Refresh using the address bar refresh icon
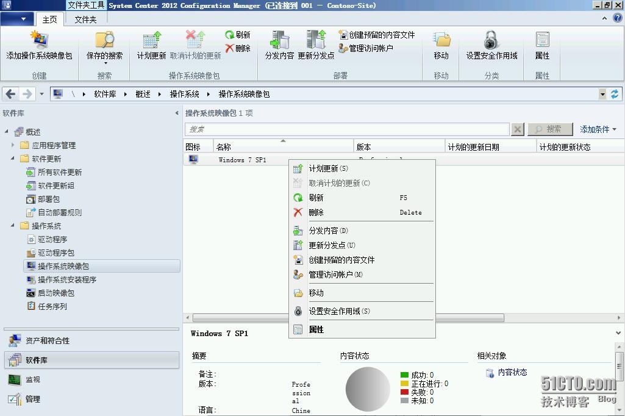 (x=615, y=94)
